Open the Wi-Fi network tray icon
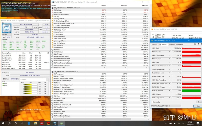 point(179,123)
